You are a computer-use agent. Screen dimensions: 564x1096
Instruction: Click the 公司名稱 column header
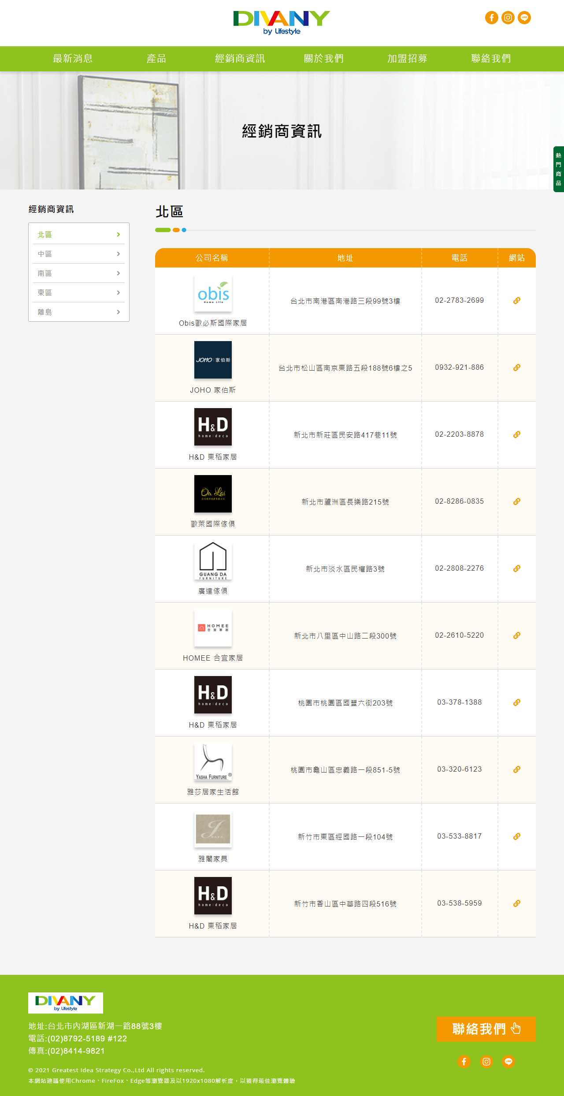coord(212,258)
